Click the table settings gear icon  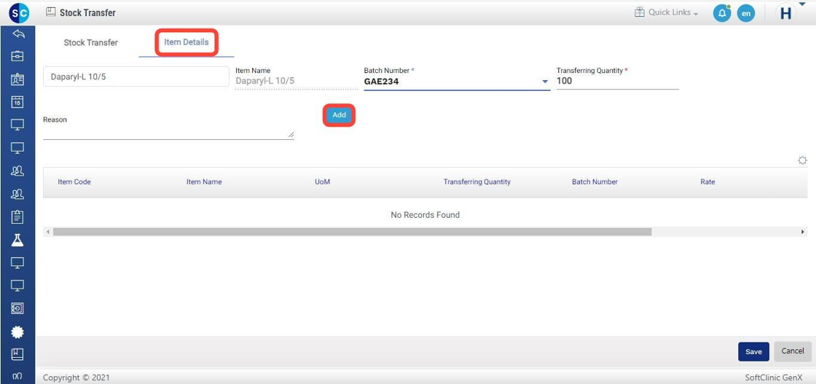coord(802,160)
